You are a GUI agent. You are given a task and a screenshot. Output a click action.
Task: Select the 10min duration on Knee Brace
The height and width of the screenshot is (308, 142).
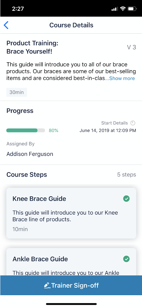coord(20,229)
